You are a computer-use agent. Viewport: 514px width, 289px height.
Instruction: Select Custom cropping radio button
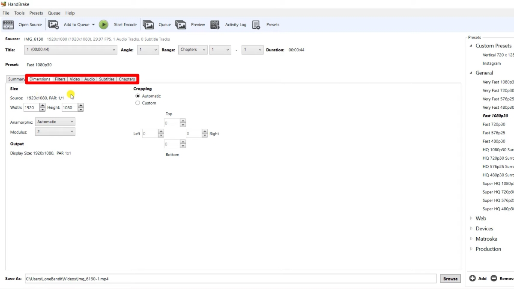(x=137, y=103)
